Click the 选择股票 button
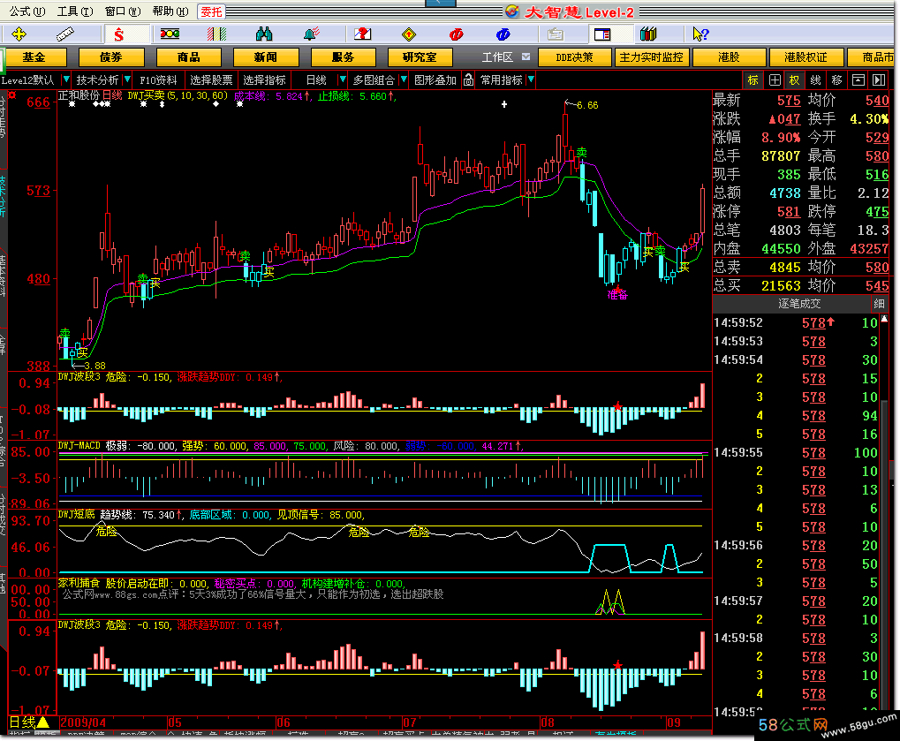This screenshot has width=900, height=741. point(211,80)
